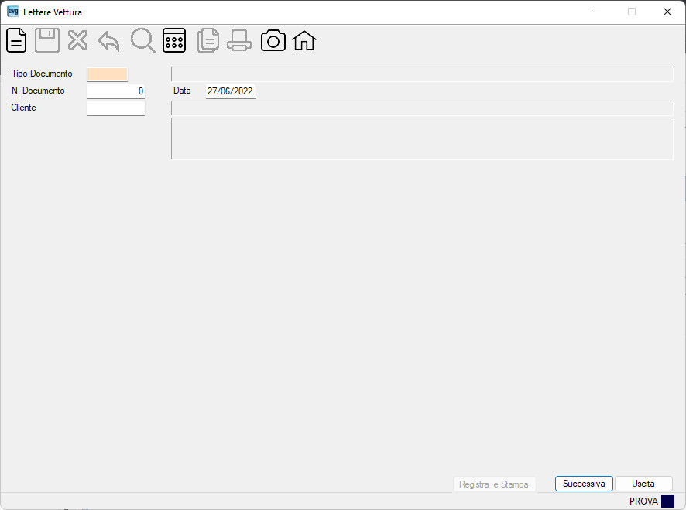The width and height of the screenshot is (686, 510).
Task: Open the calendar grid icon
Action: point(174,40)
